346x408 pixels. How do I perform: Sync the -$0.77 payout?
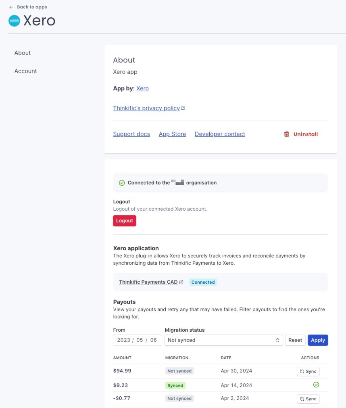pyautogui.click(x=308, y=399)
